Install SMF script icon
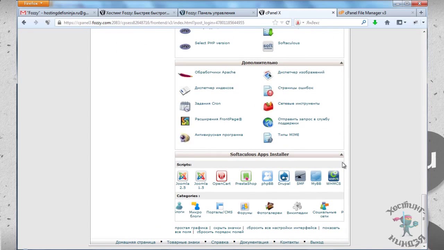 pos(300,176)
